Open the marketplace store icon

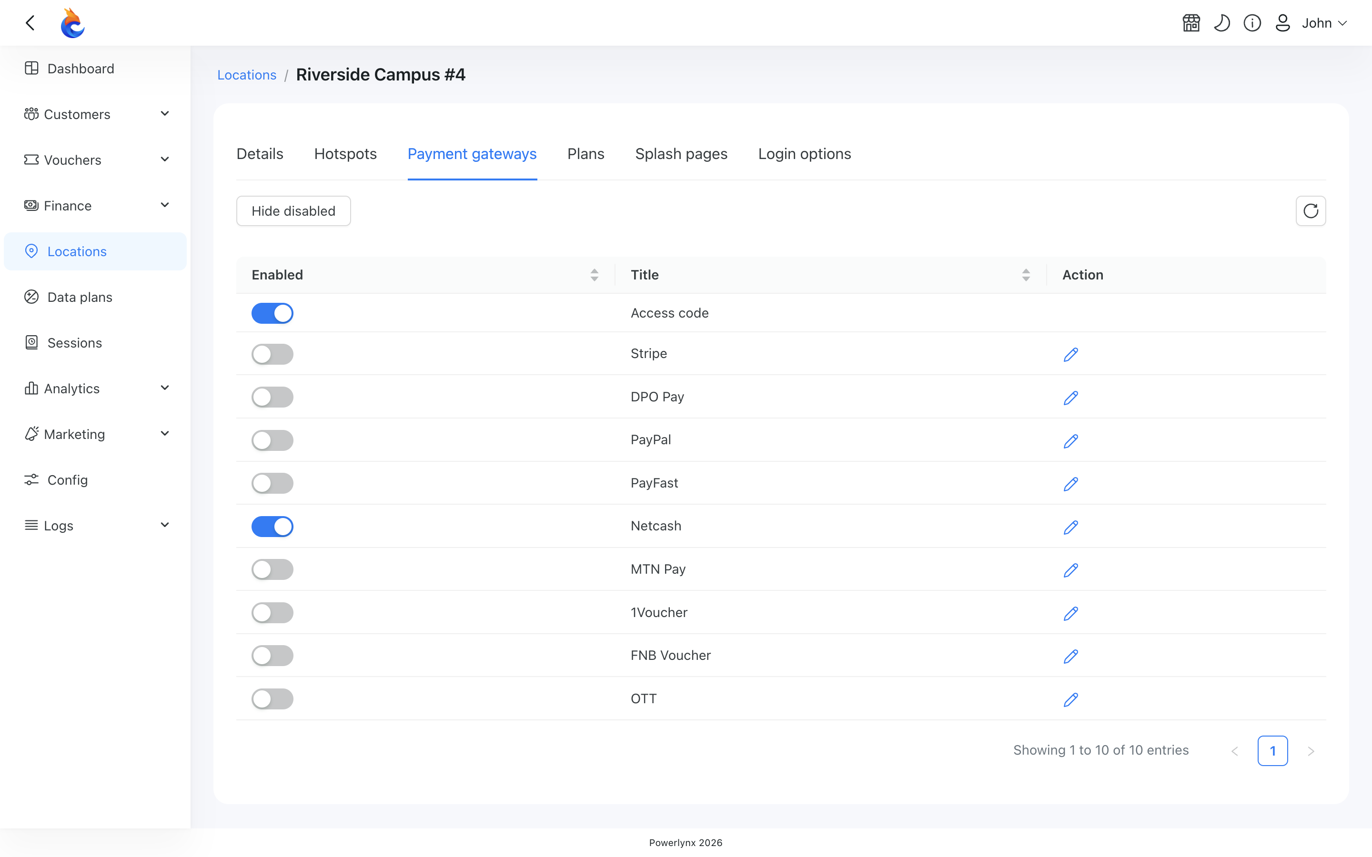[x=1191, y=23]
